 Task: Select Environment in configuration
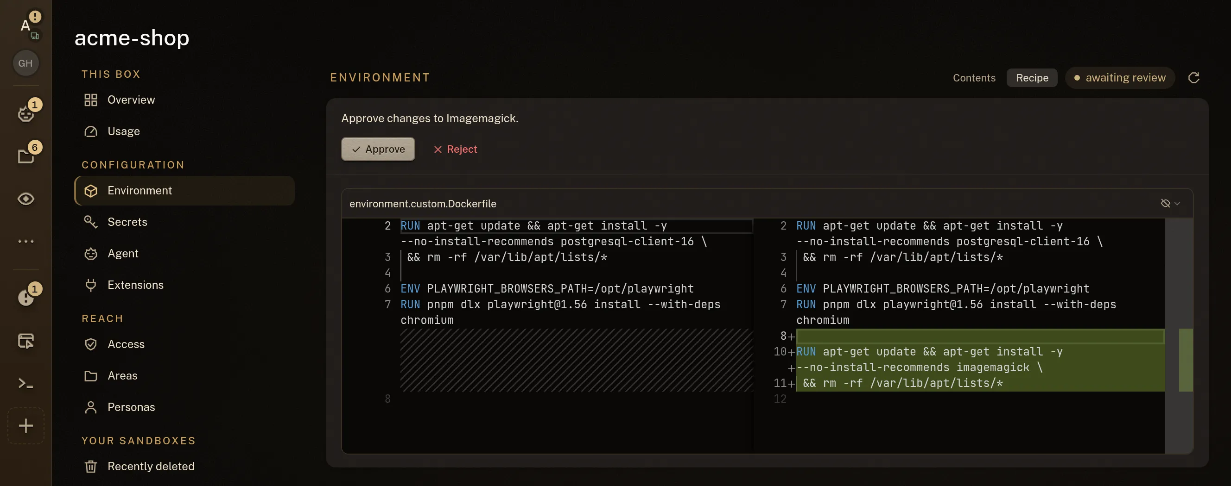184,191
